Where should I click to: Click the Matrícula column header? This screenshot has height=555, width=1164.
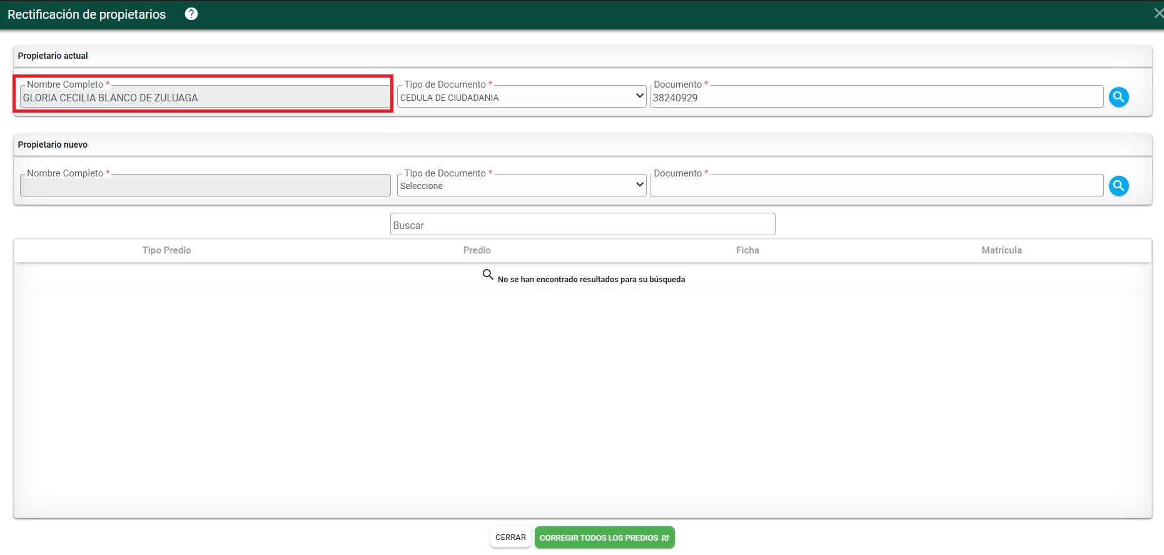1001,250
